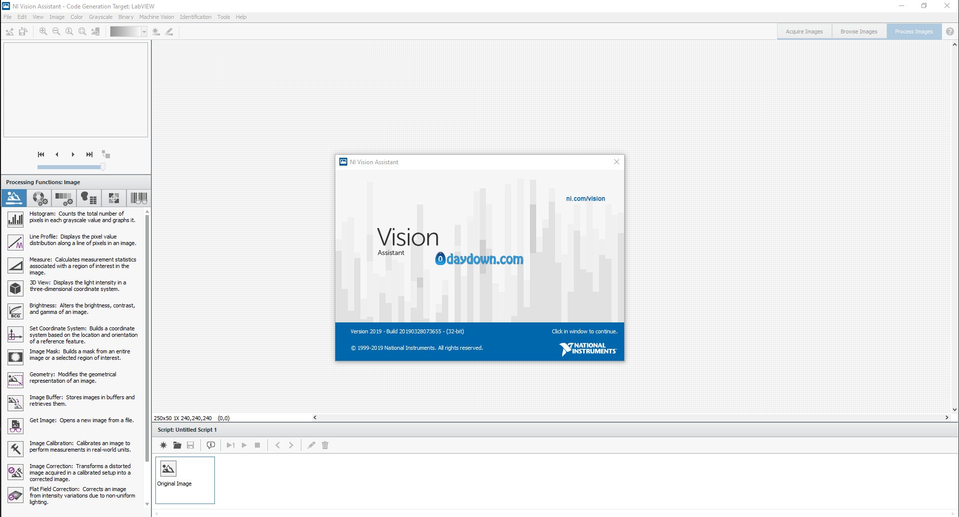This screenshot has height=517, width=959.
Task: Select the Identification barcode palette tab
Action: (139, 198)
